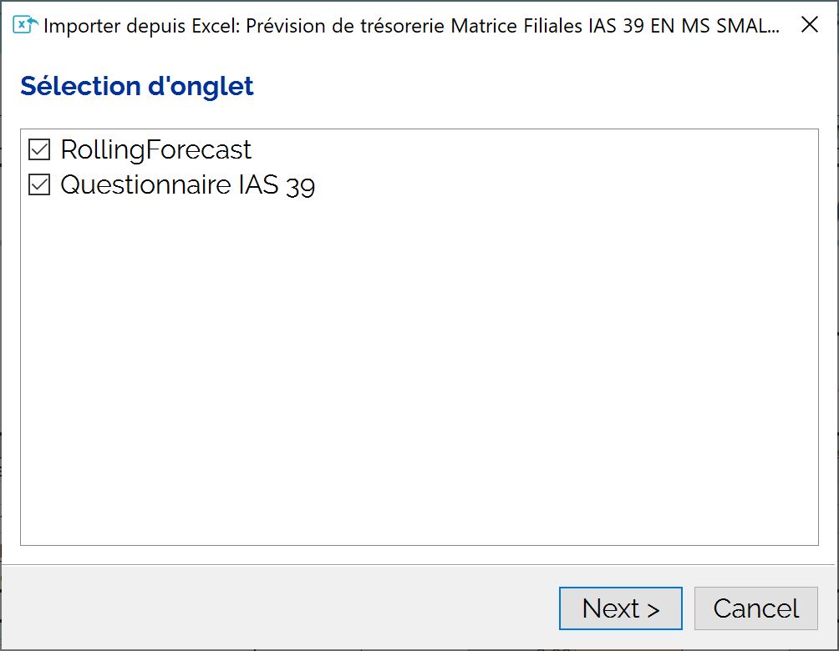Close the Importer depuis Excel dialog
839x651 pixels.
810,24
